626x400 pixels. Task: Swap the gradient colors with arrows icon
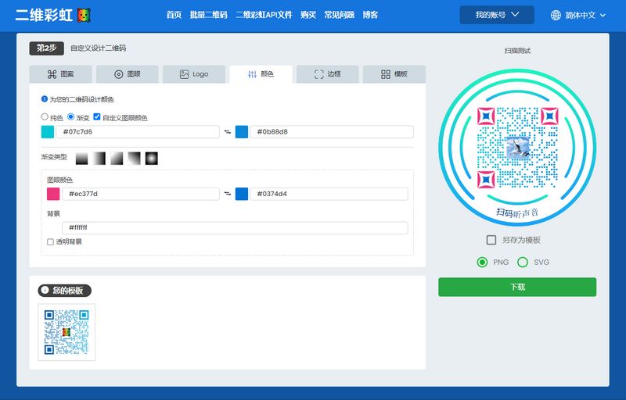pos(228,132)
